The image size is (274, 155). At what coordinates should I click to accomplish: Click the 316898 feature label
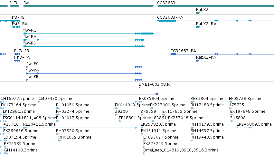click(238, 118)
